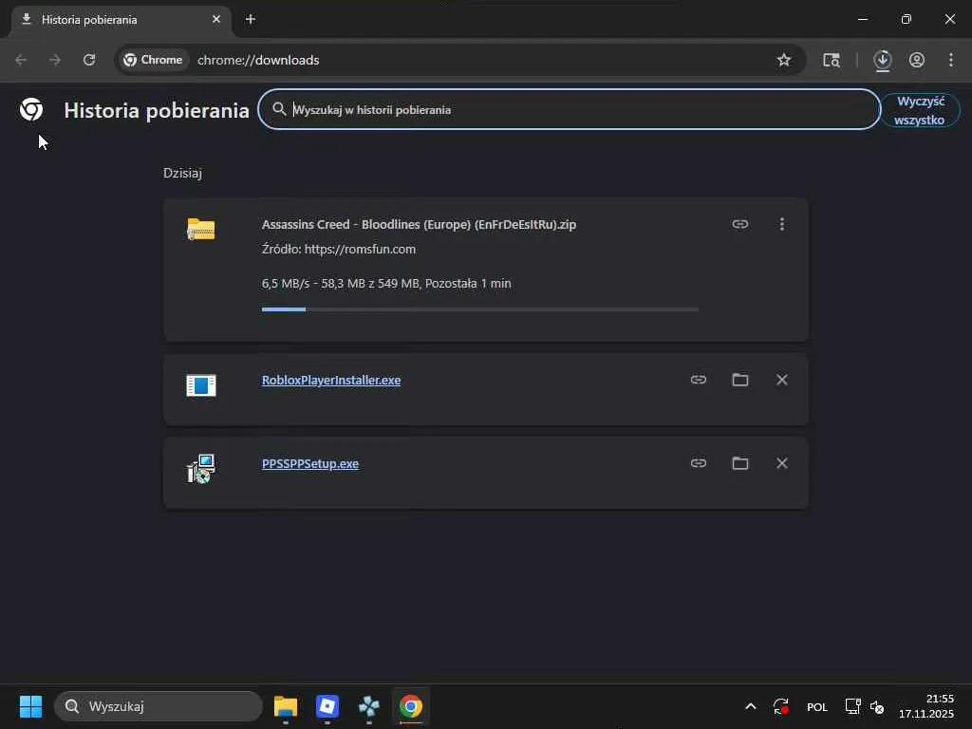The width and height of the screenshot is (972, 729).
Task: Open more options for Assassins Creed zip
Action: pyautogui.click(x=782, y=224)
